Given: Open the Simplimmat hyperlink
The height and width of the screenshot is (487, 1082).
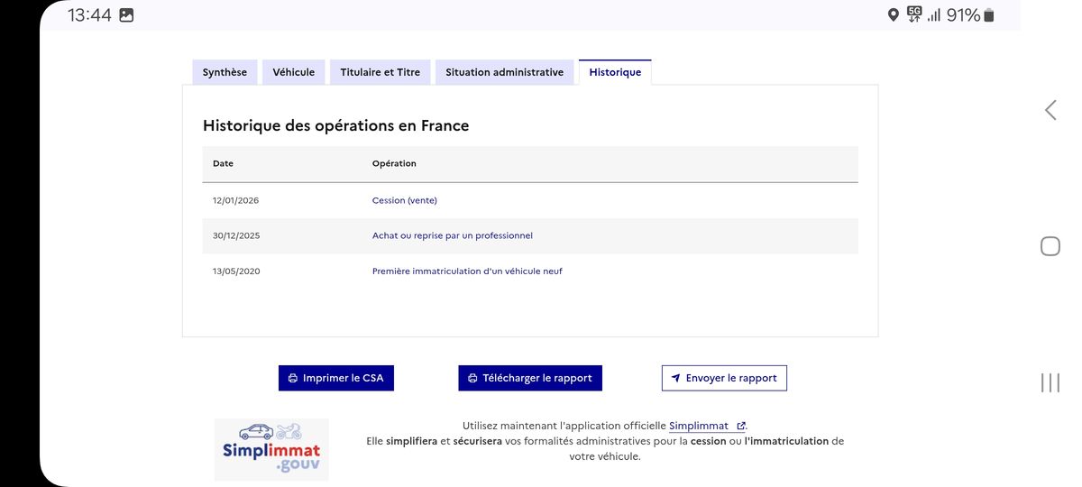Looking at the screenshot, I should (699, 426).
